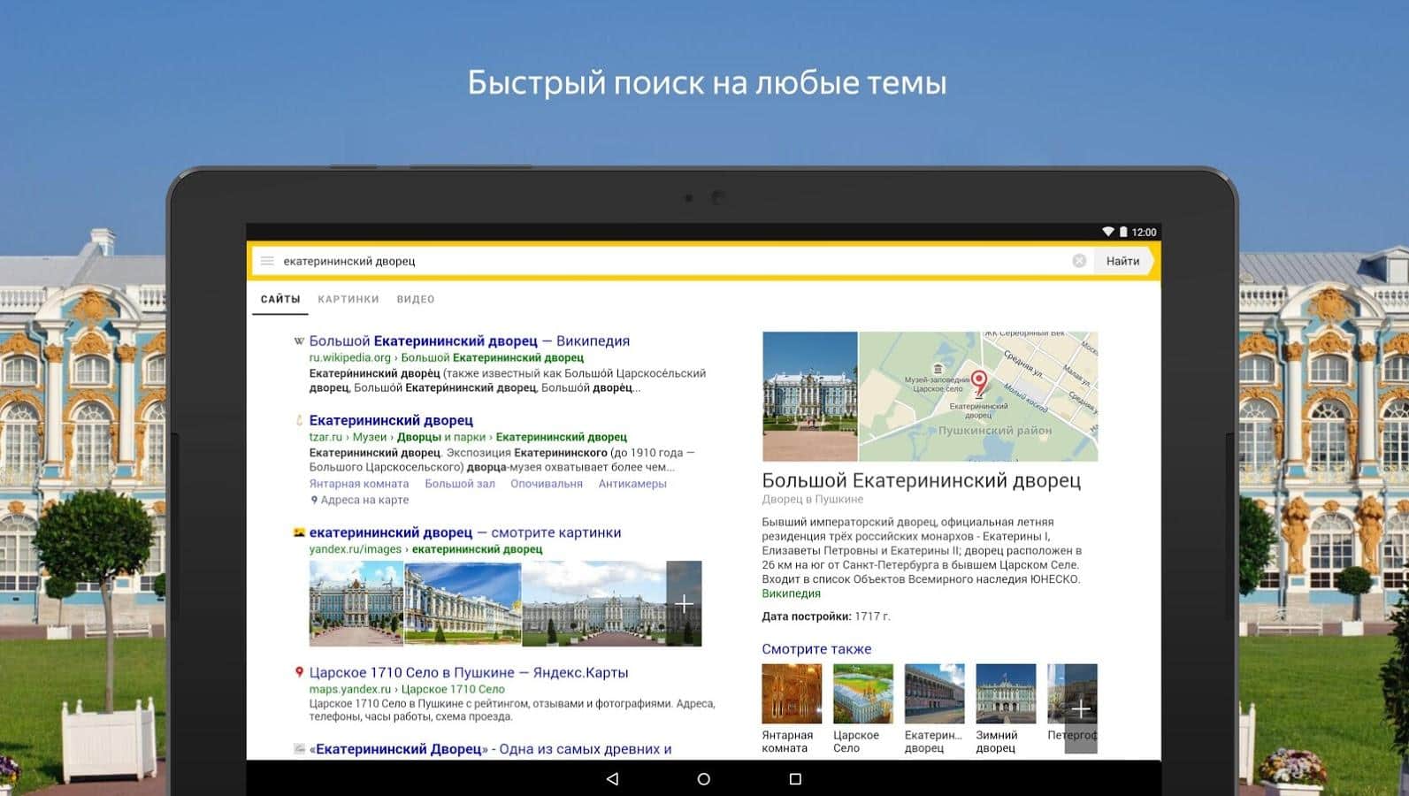Open the Википедия source link in info panel
Screen dimensions: 1409x796
(791, 594)
